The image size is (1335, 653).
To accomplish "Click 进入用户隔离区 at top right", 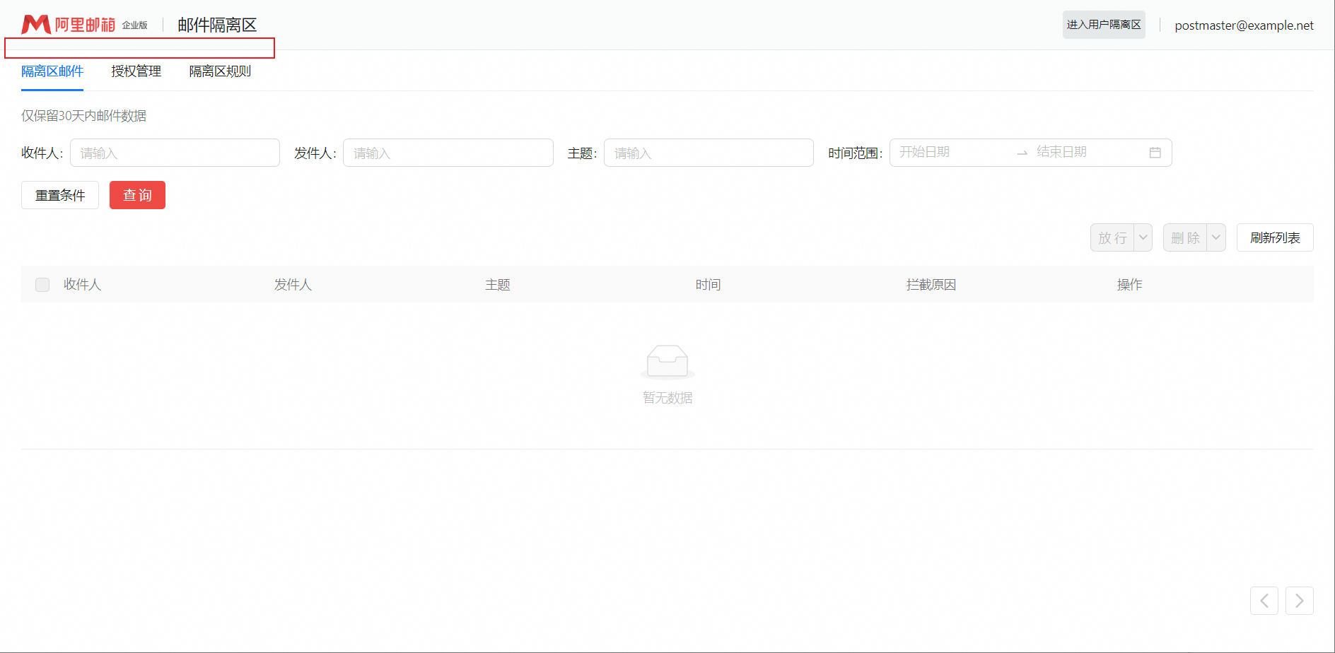I will pyautogui.click(x=1104, y=24).
